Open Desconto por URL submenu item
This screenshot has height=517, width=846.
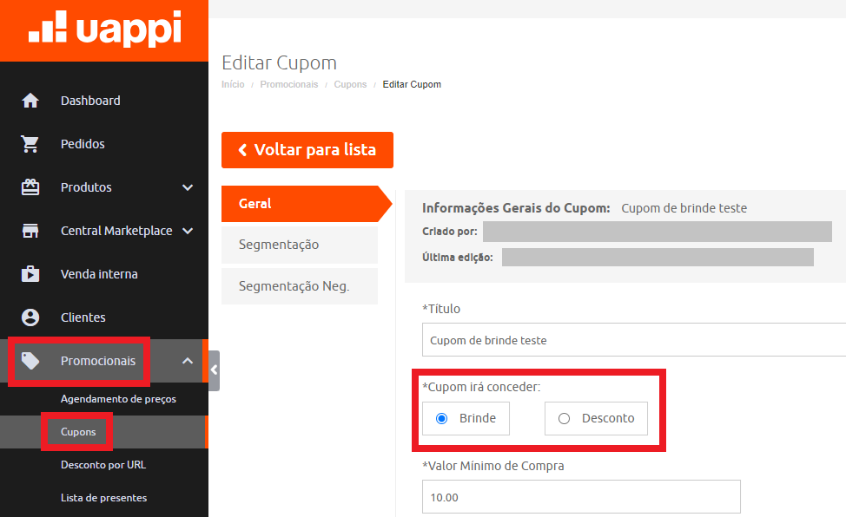[x=103, y=465]
